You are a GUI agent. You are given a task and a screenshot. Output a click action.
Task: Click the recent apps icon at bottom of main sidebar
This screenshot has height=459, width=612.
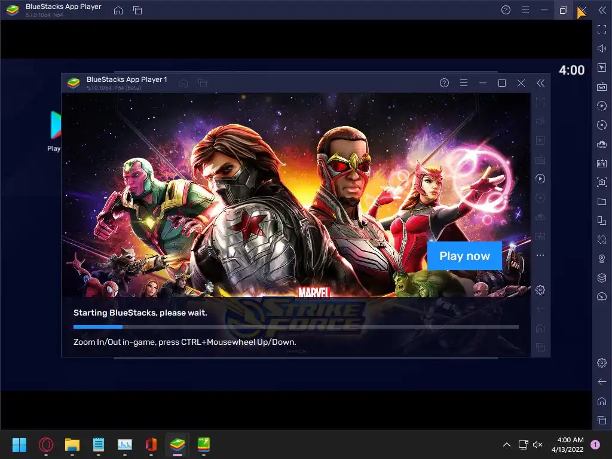point(601,420)
